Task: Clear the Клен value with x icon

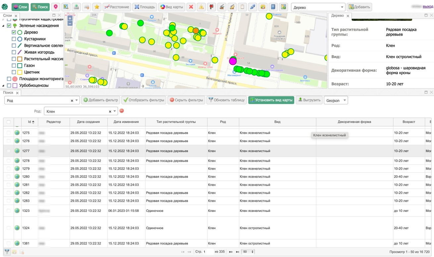Action: click(110, 112)
